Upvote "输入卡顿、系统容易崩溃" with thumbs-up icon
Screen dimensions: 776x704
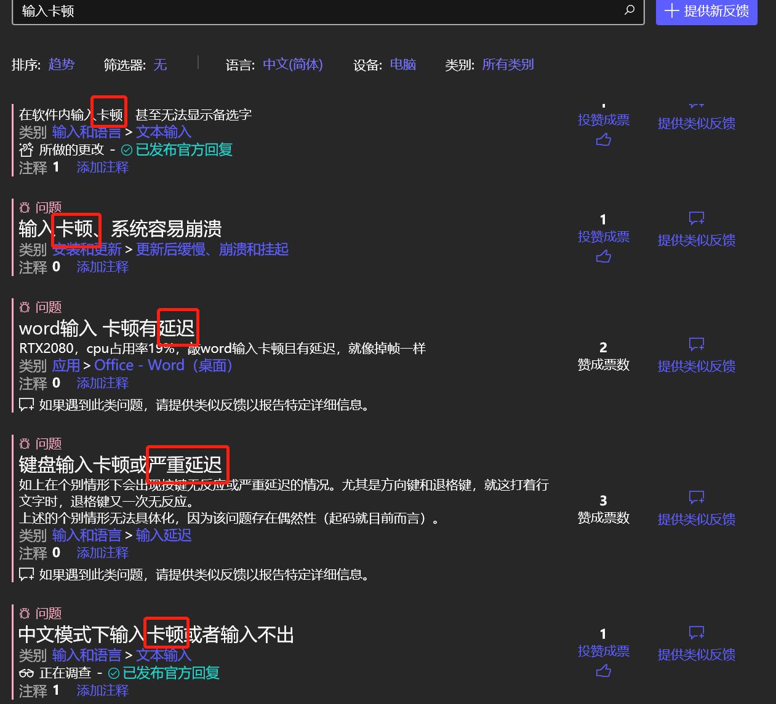(x=603, y=256)
